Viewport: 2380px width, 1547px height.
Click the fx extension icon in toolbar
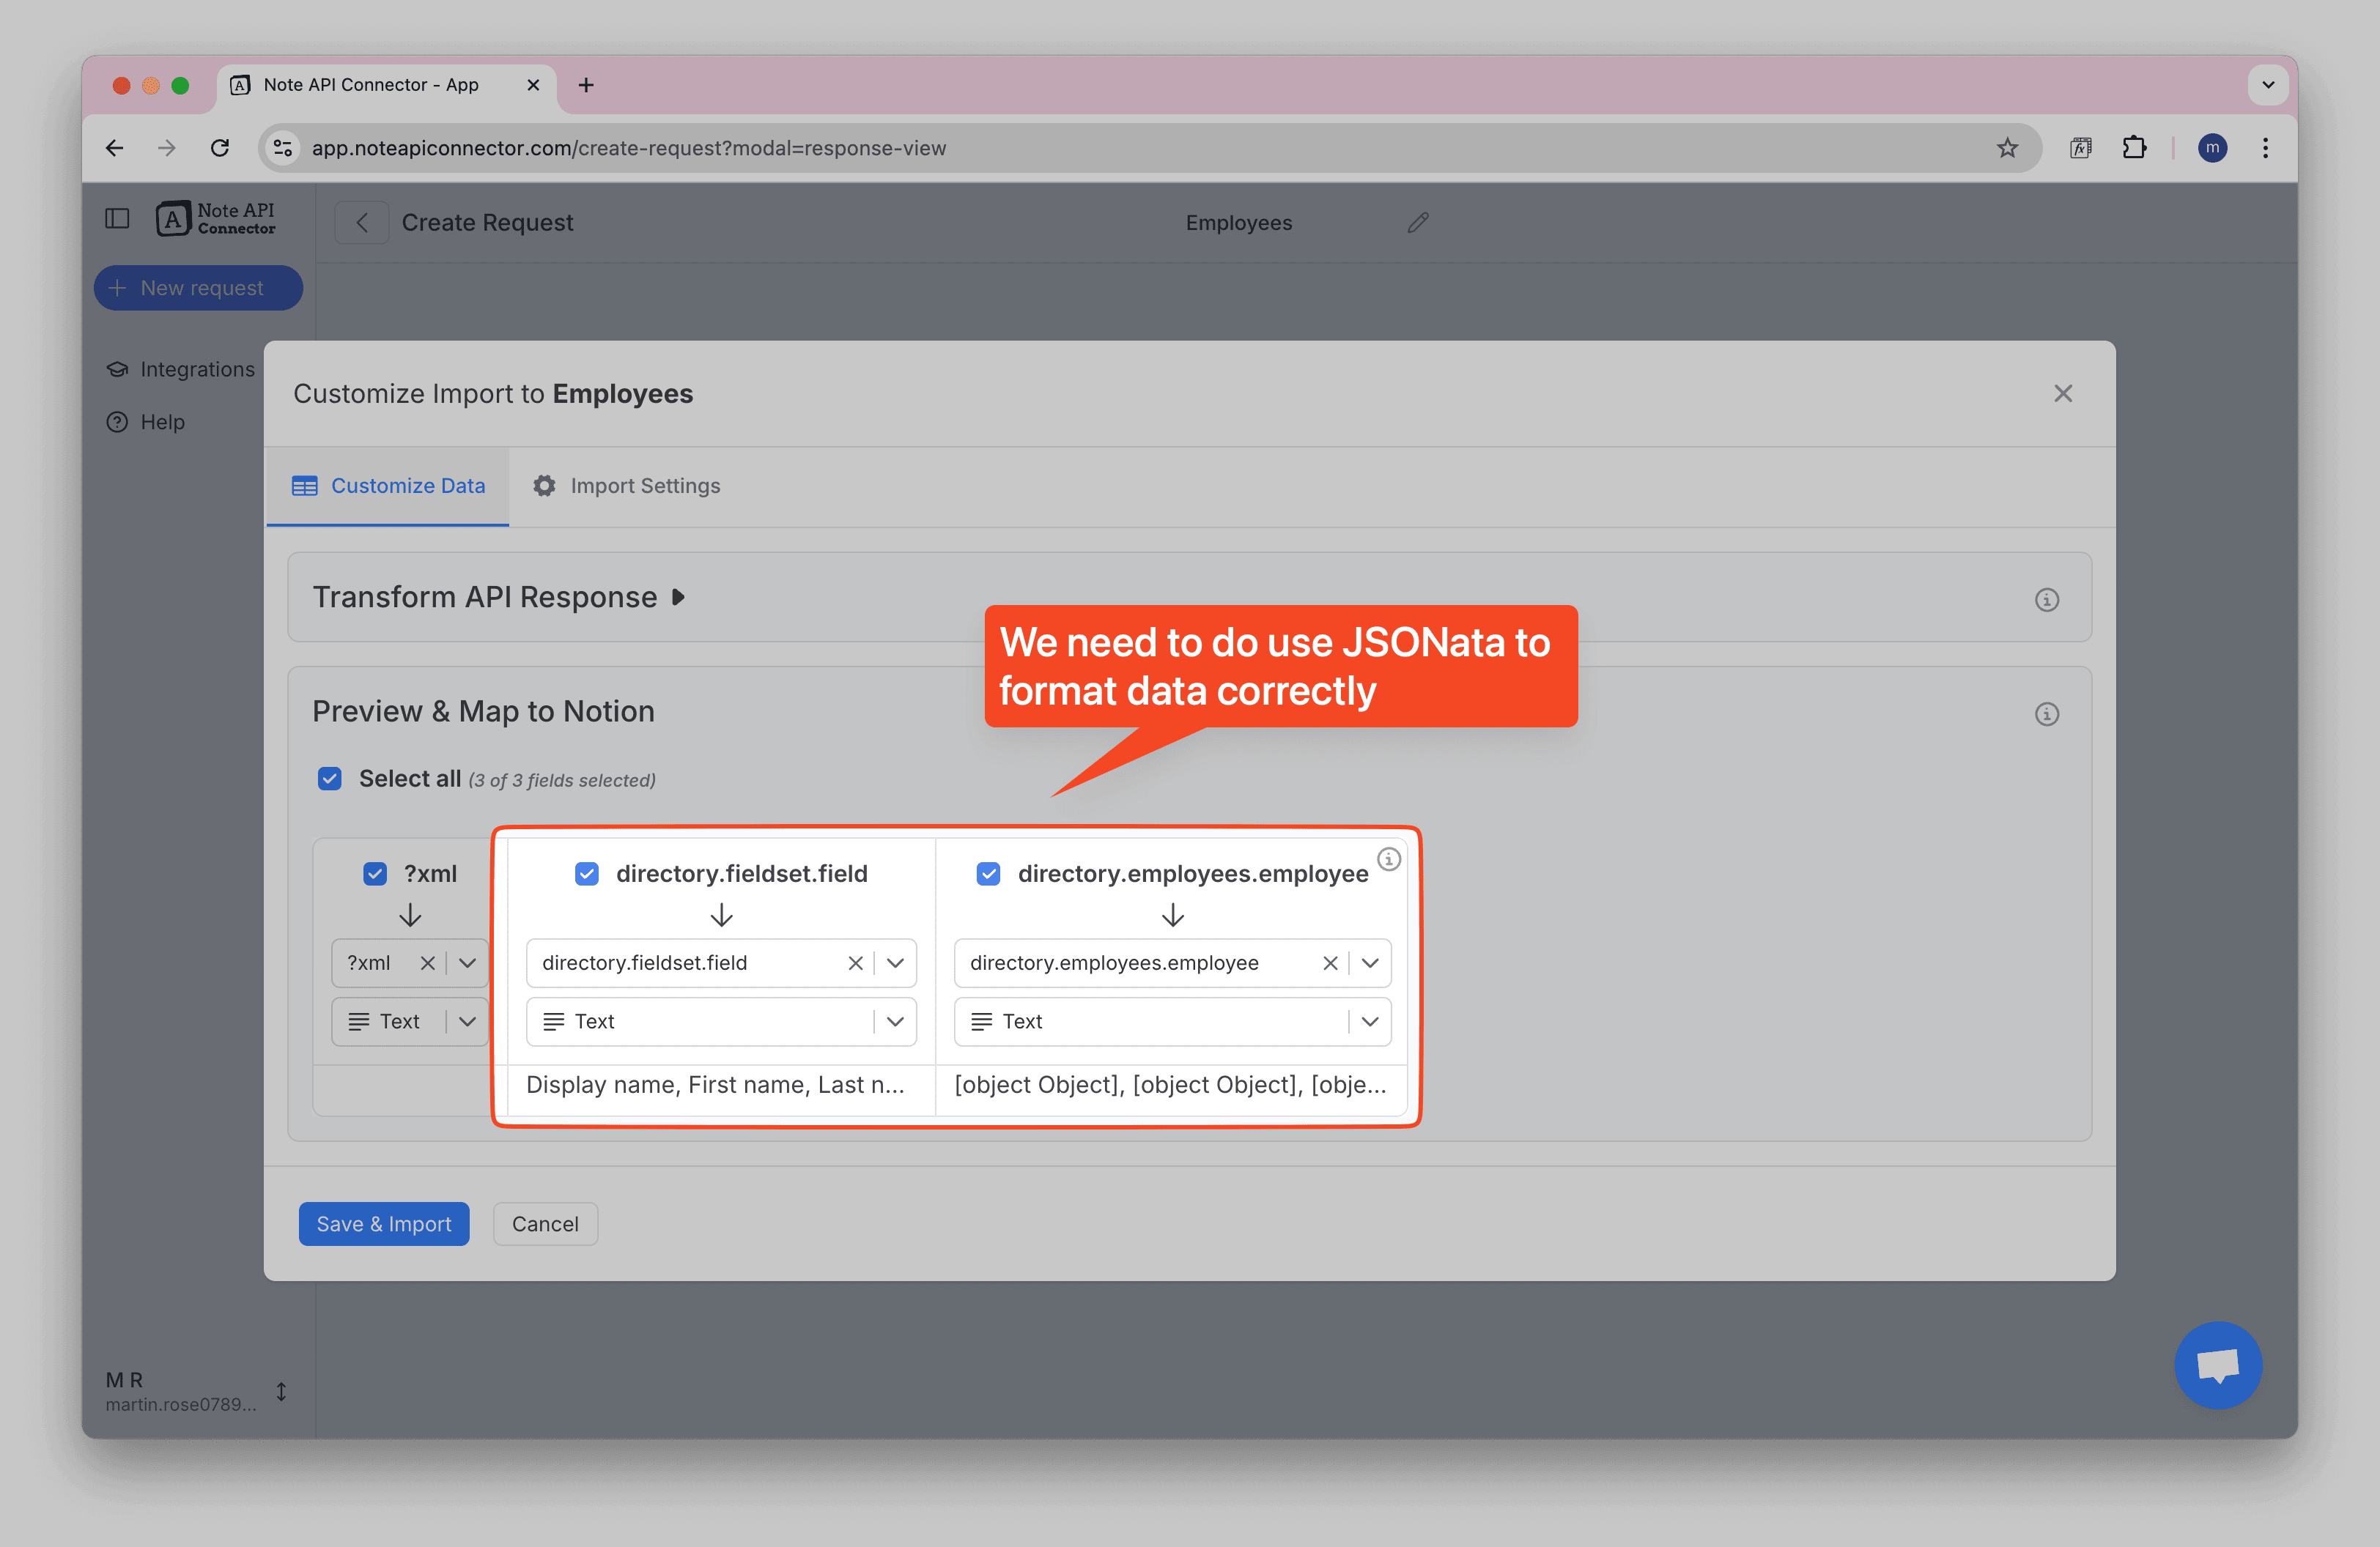click(2080, 148)
